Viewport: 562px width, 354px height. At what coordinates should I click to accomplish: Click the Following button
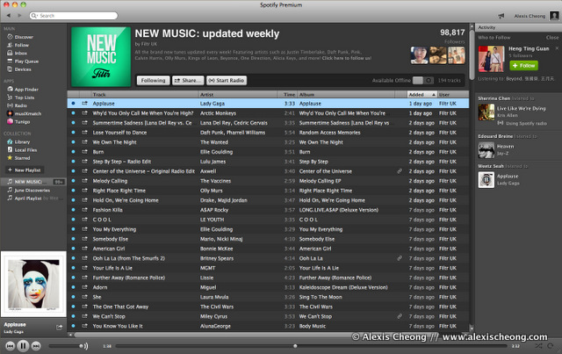(x=153, y=80)
